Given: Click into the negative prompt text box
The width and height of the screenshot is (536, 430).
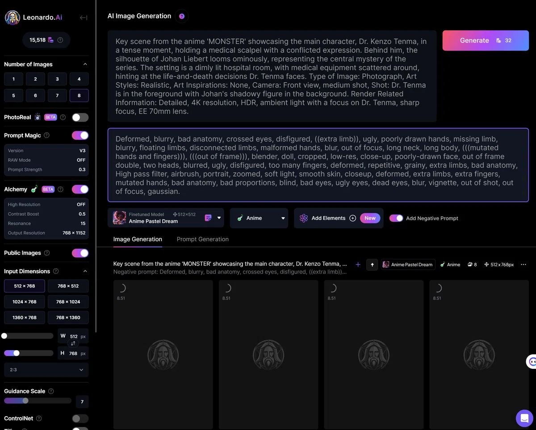Looking at the screenshot, I should pos(318,165).
